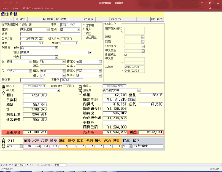Go to the previous record
The image size is (222, 172).
coord(13,165)
